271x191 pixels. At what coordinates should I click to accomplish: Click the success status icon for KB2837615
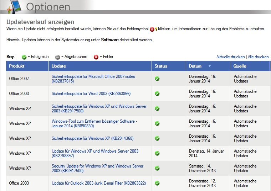[157, 79]
